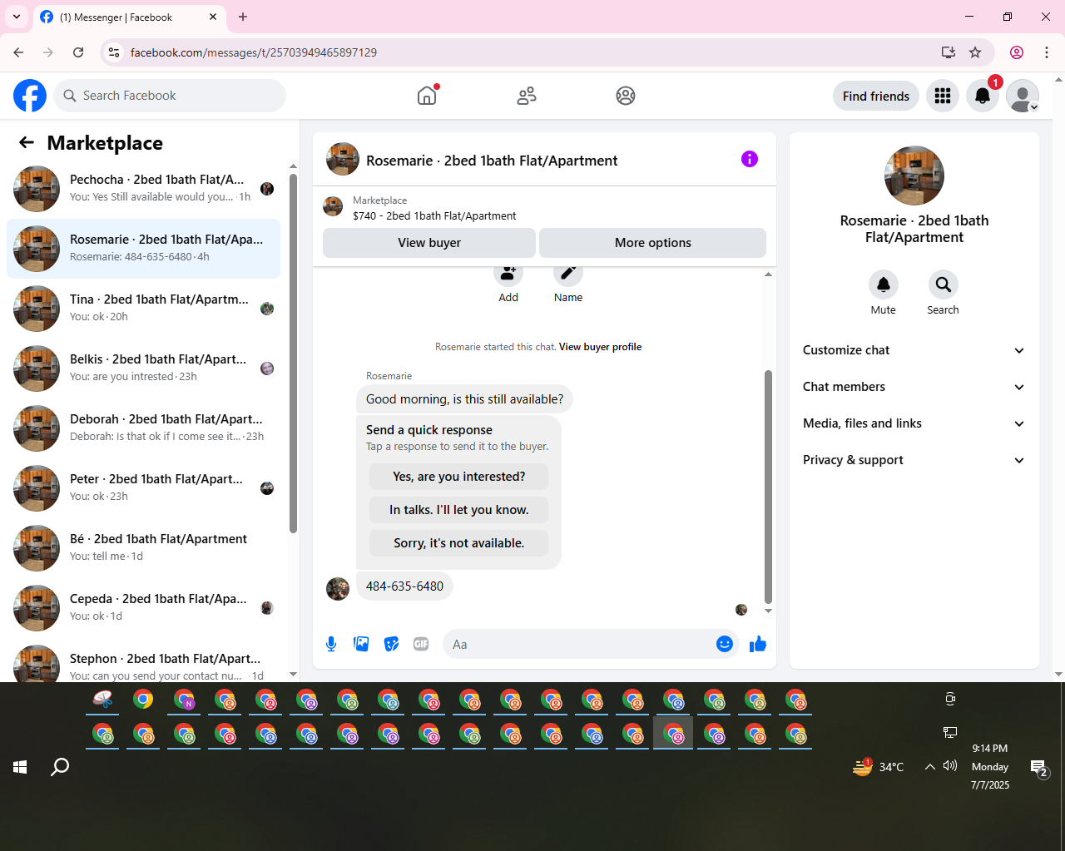
Task: Expand Media, files and links section
Action: [914, 423]
